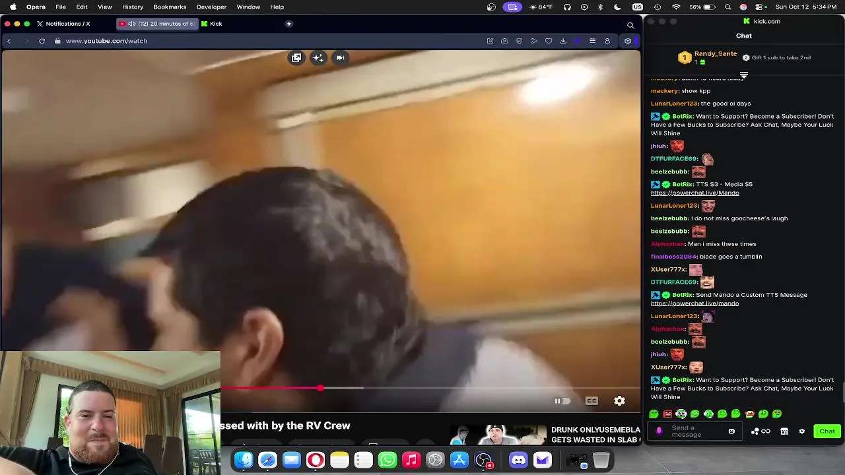845x475 pixels.
Task: Open the Developer menu
Action: [x=211, y=7]
